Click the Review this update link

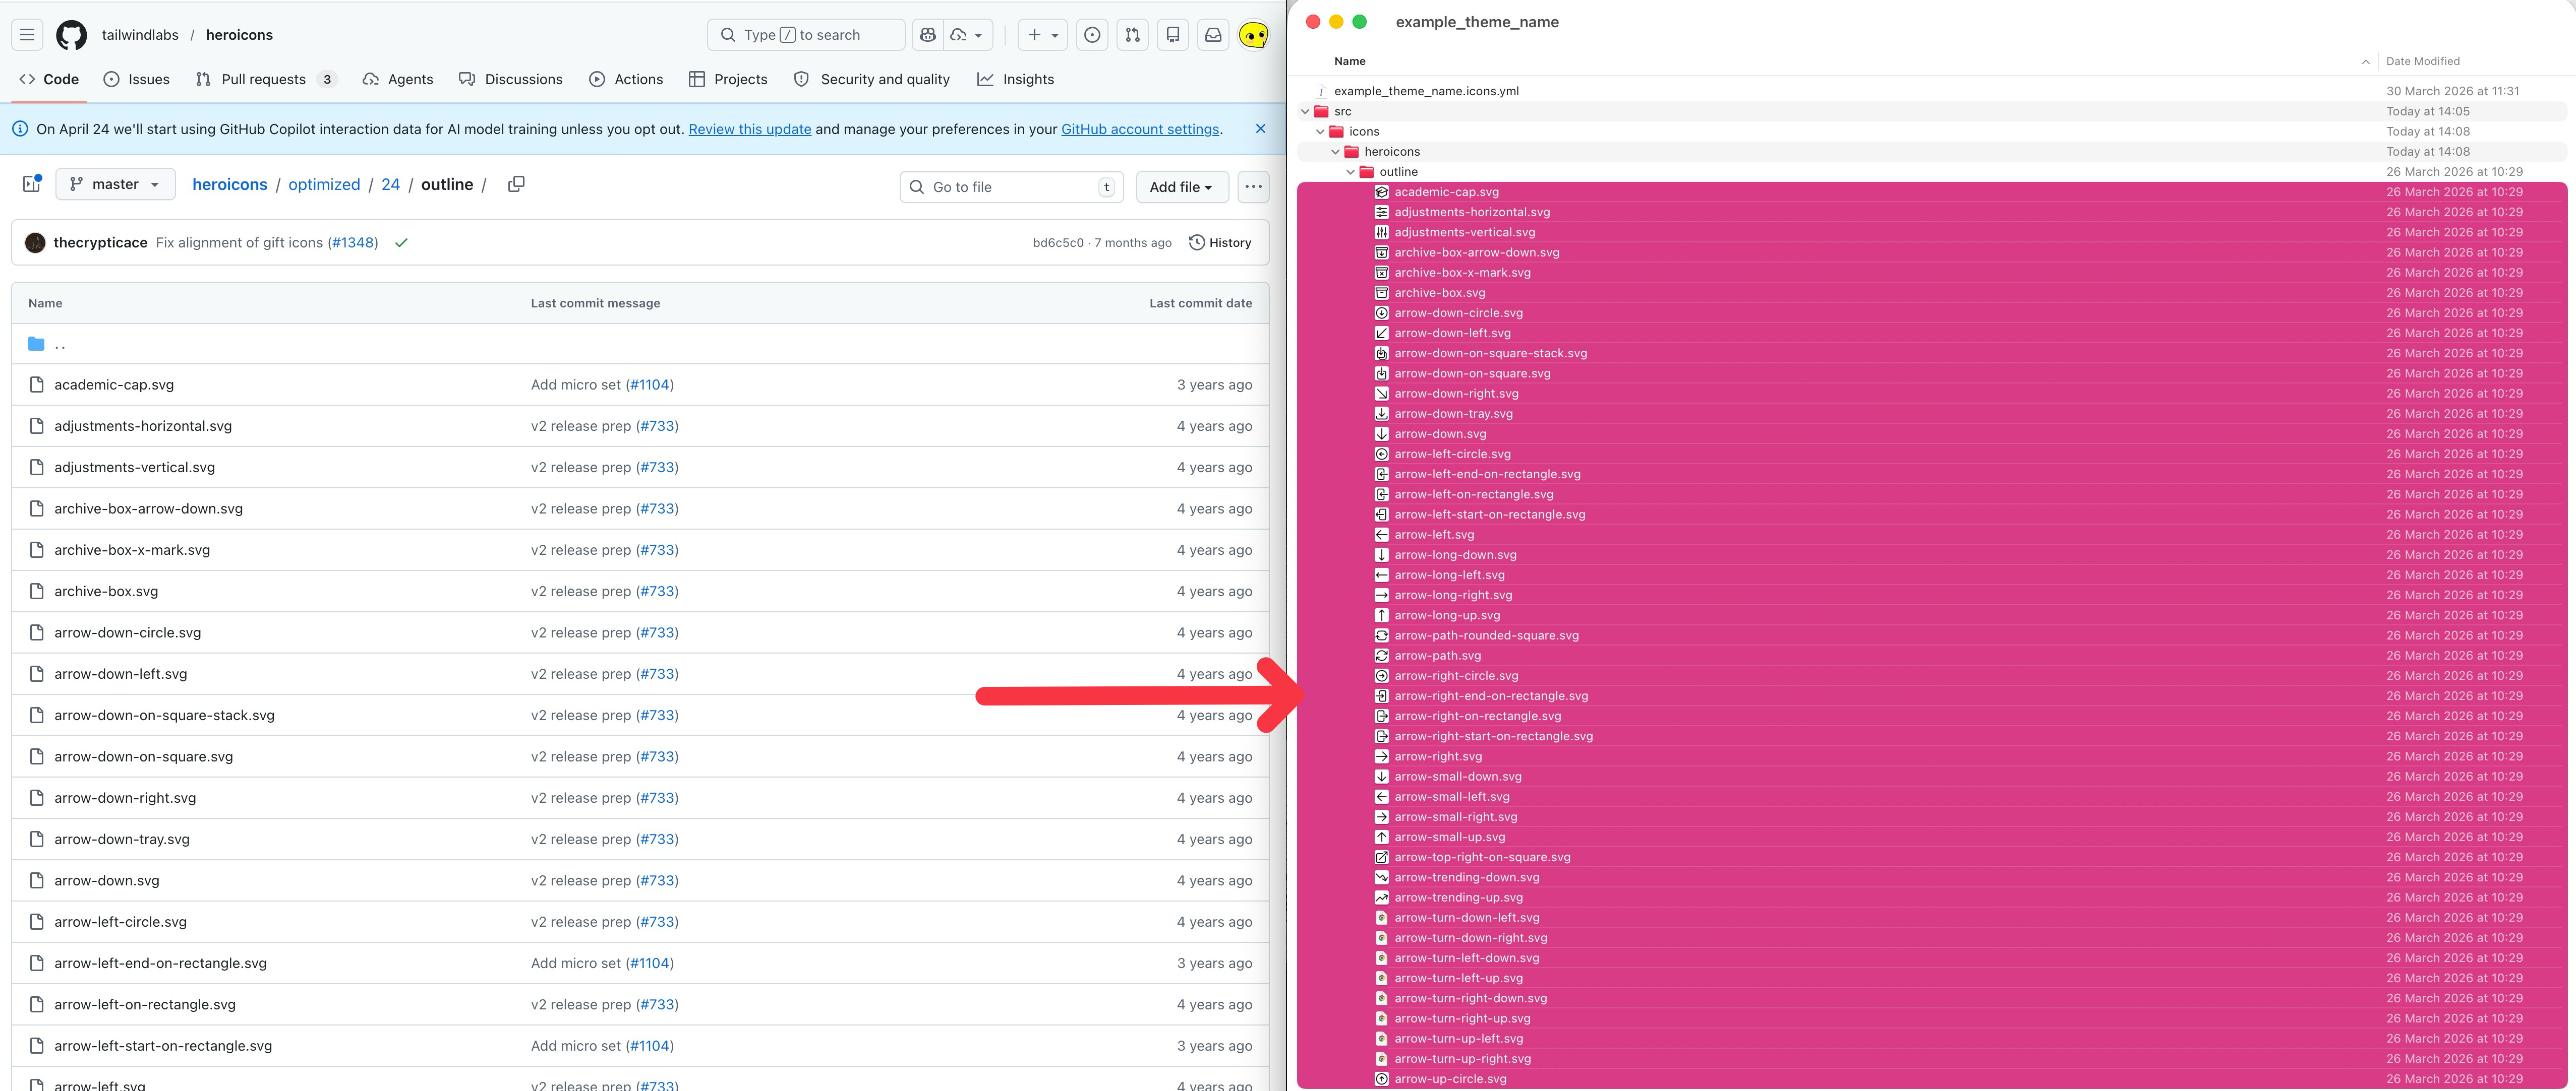(749, 130)
